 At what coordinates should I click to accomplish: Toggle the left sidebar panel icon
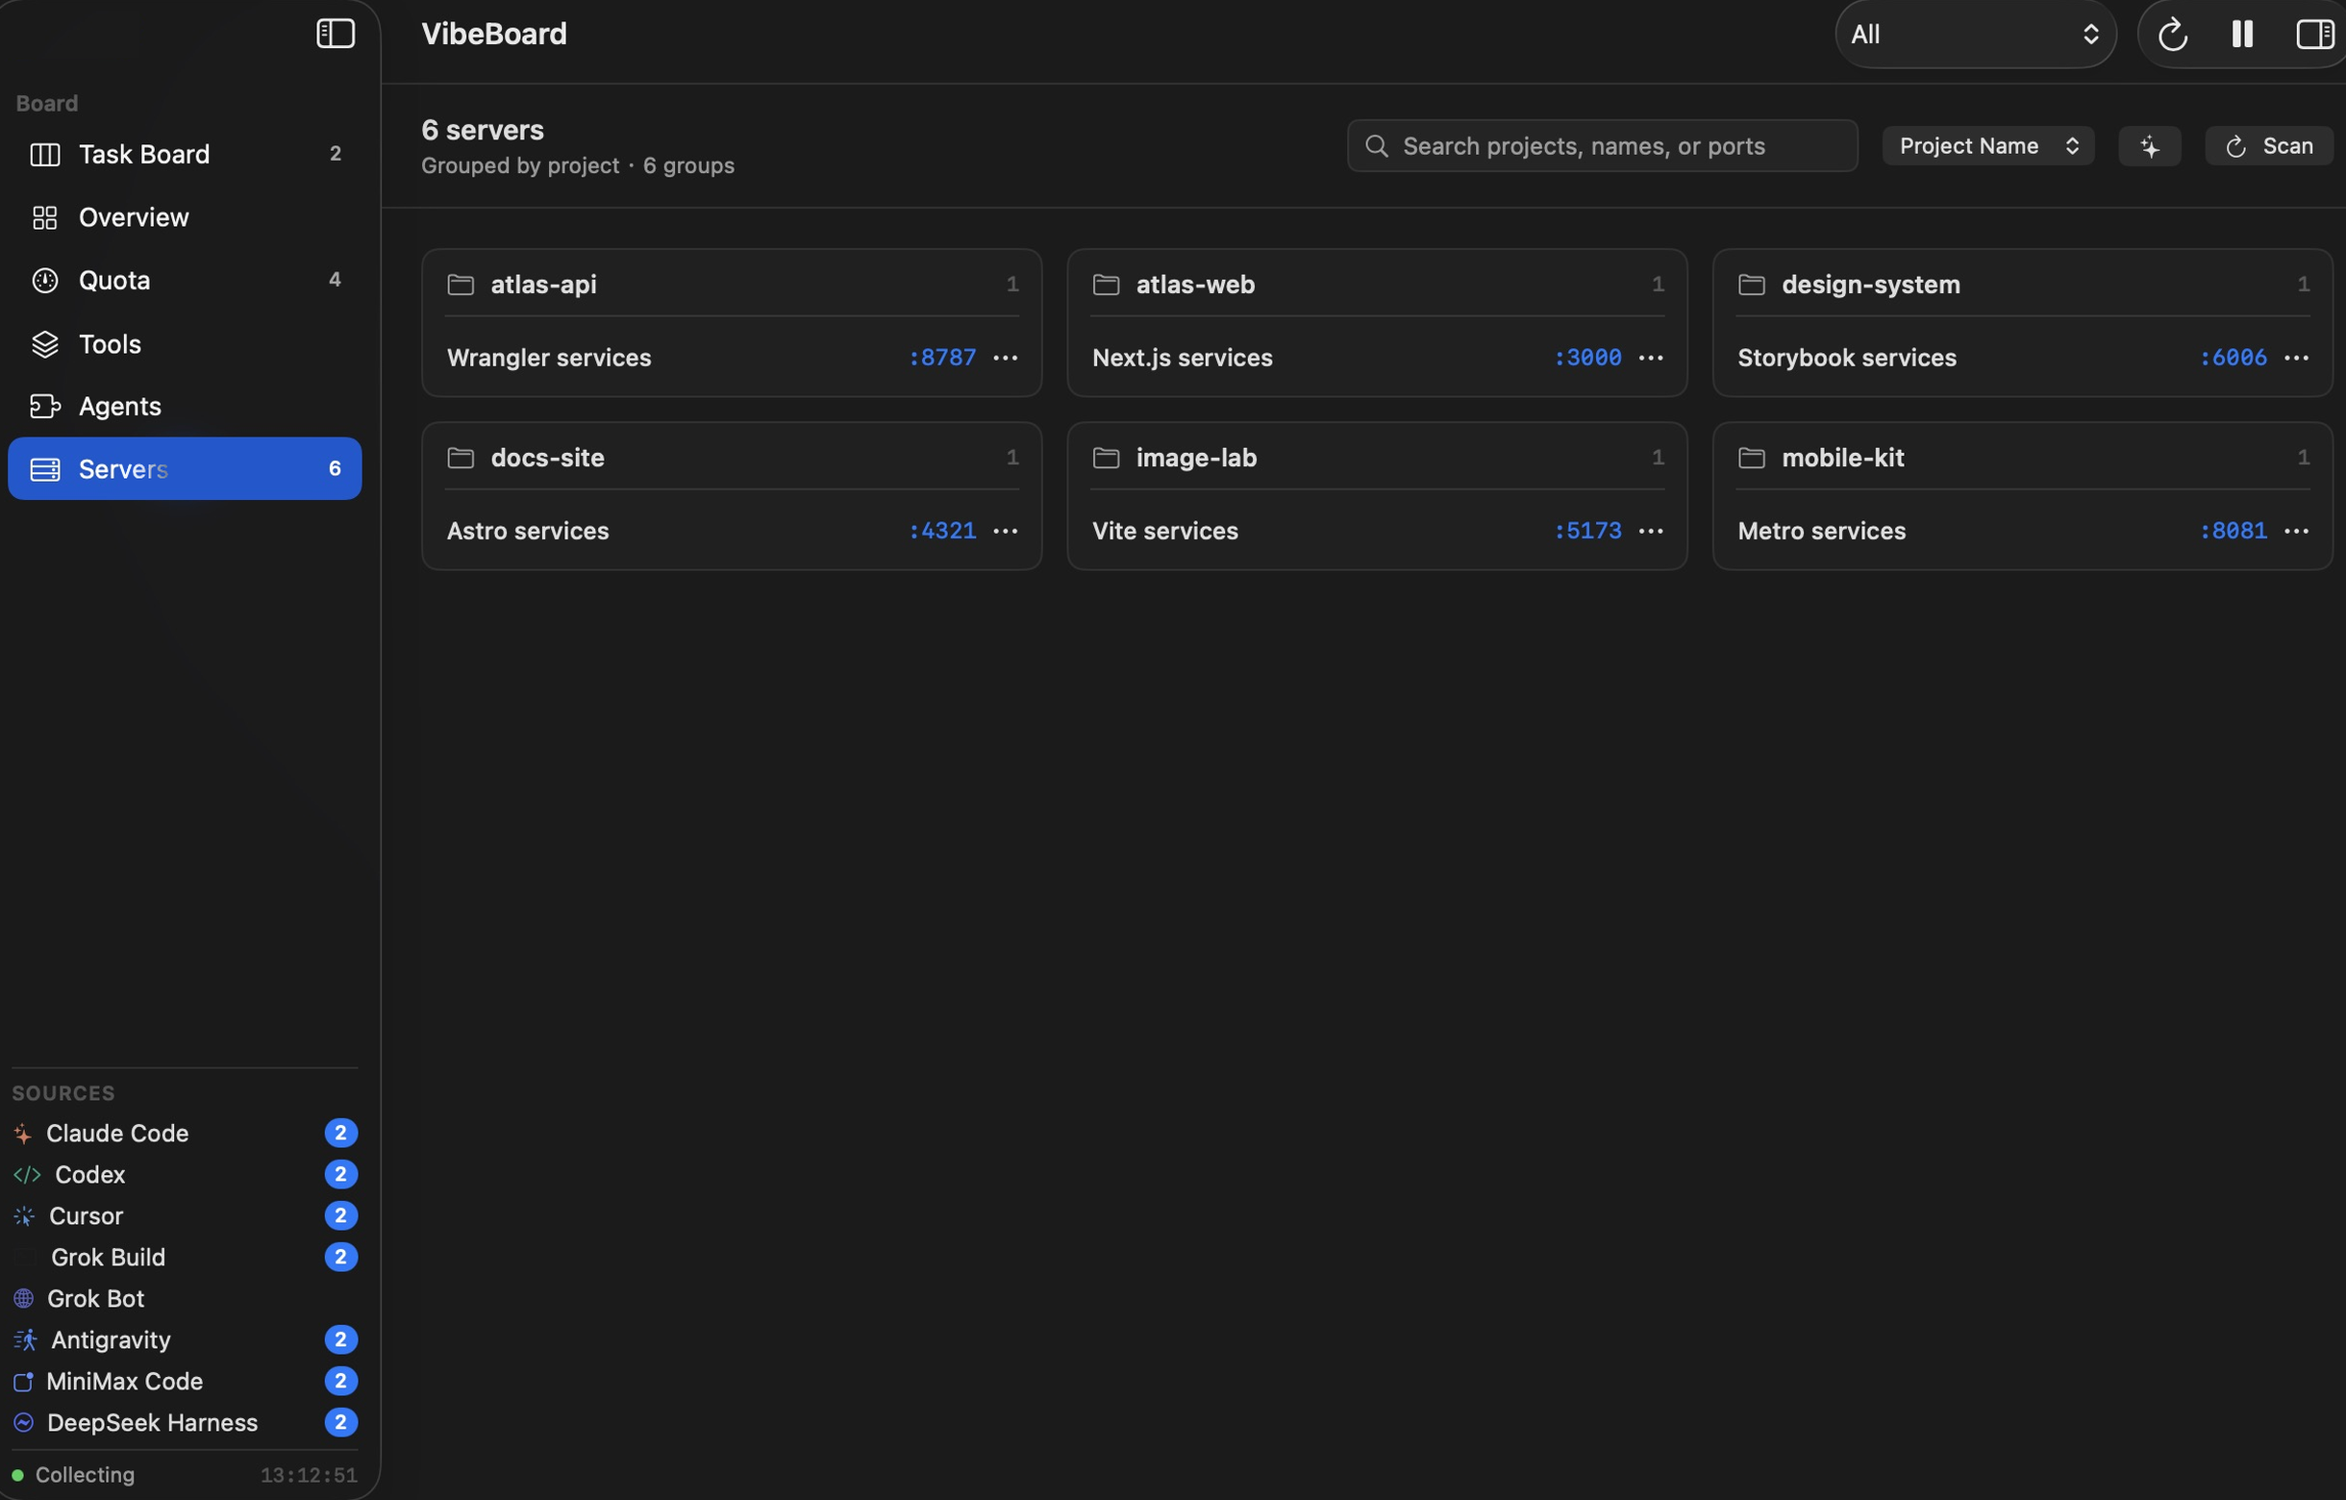336,34
